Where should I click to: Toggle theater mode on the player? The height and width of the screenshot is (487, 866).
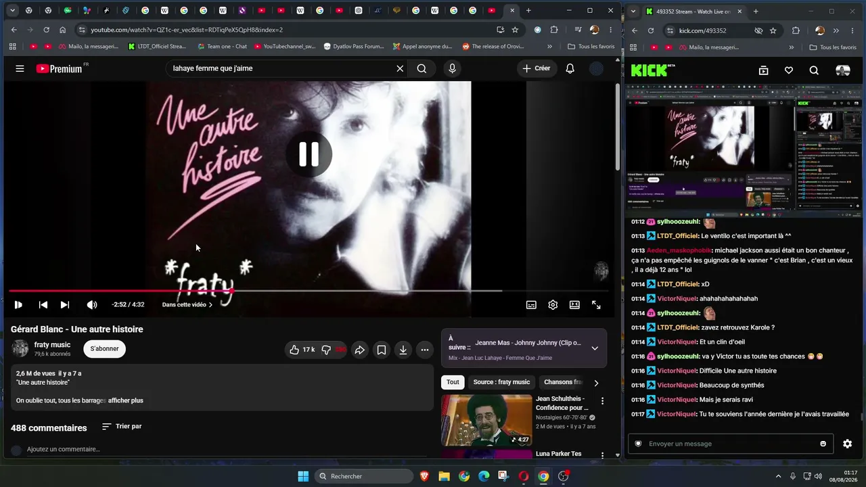tap(574, 305)
